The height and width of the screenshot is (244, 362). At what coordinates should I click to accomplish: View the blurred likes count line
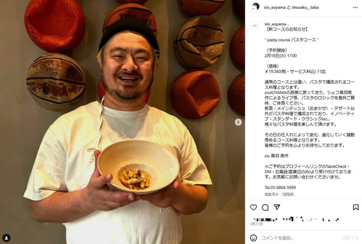296,219
